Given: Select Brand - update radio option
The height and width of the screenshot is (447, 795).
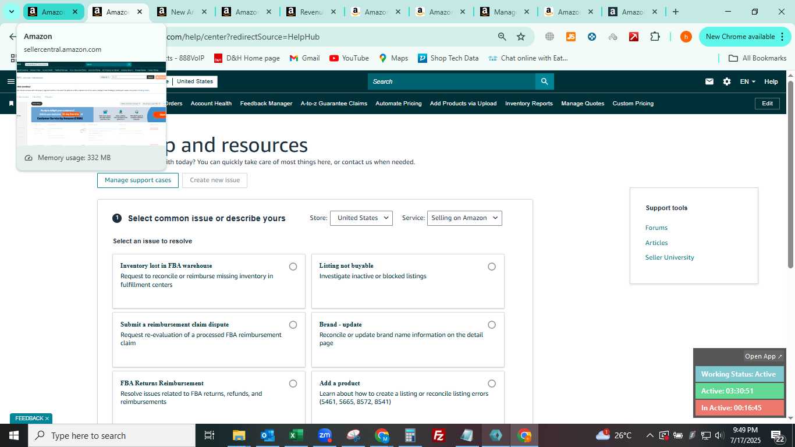Looking at the screenshot, I should pyautogui.click(x=492, y=325).
